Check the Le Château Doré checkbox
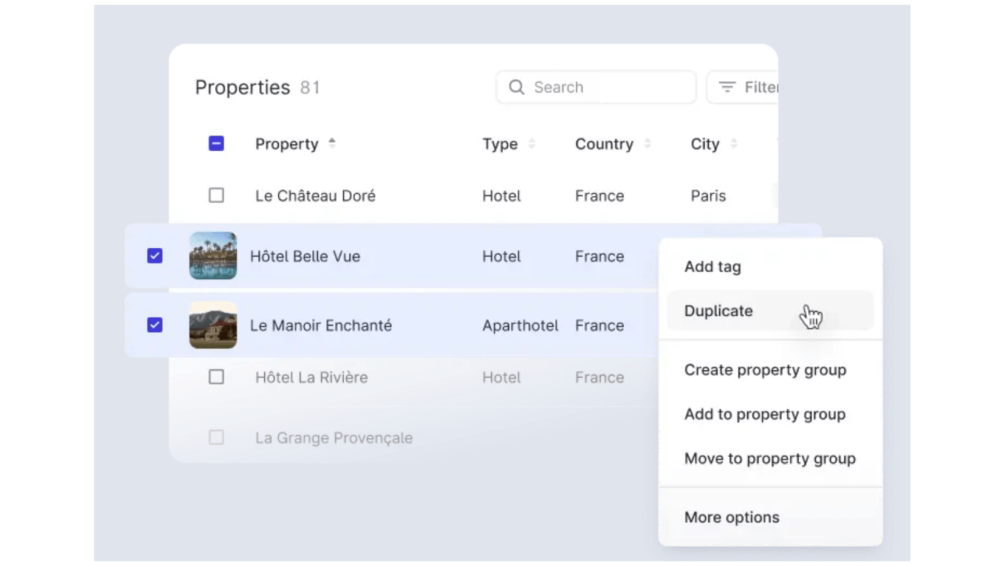The image size is (1001, 563). pos(216,196)
